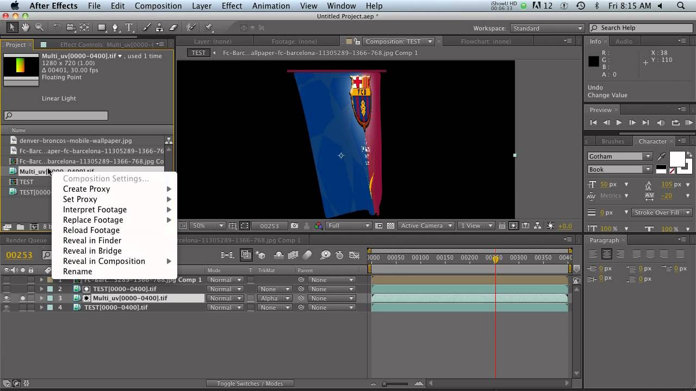Image resolution: width=696 pixels, height=391 pixels.
Task: Select the Horizontal Type tool
Action: click(x=129, y=27)
